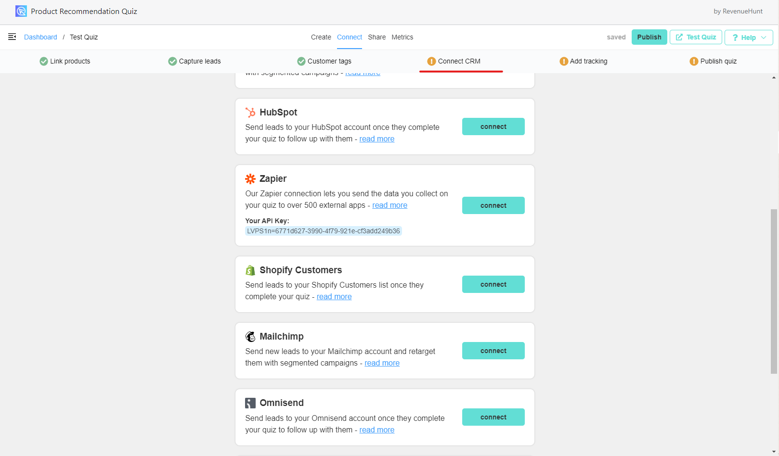The width and height of the screenshot is (779, 456).
Task: Go to the Add tracking step
Action: [x=584, y=61]
